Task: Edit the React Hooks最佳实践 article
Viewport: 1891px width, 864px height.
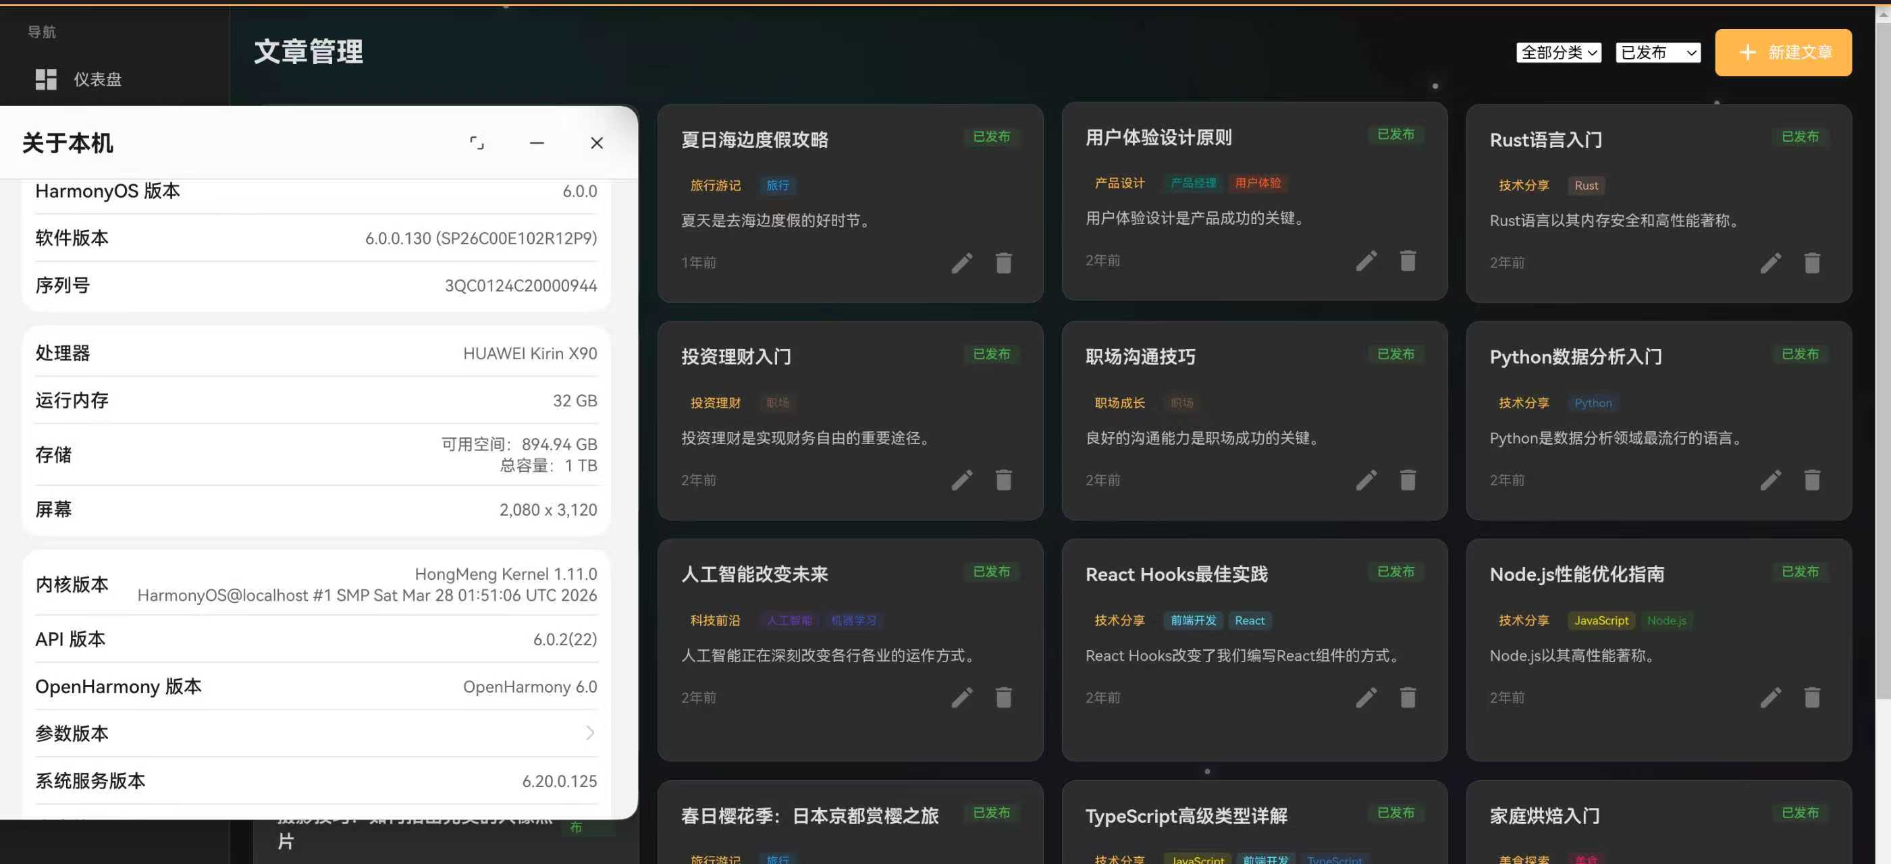Action: (x=1366, y=697)
